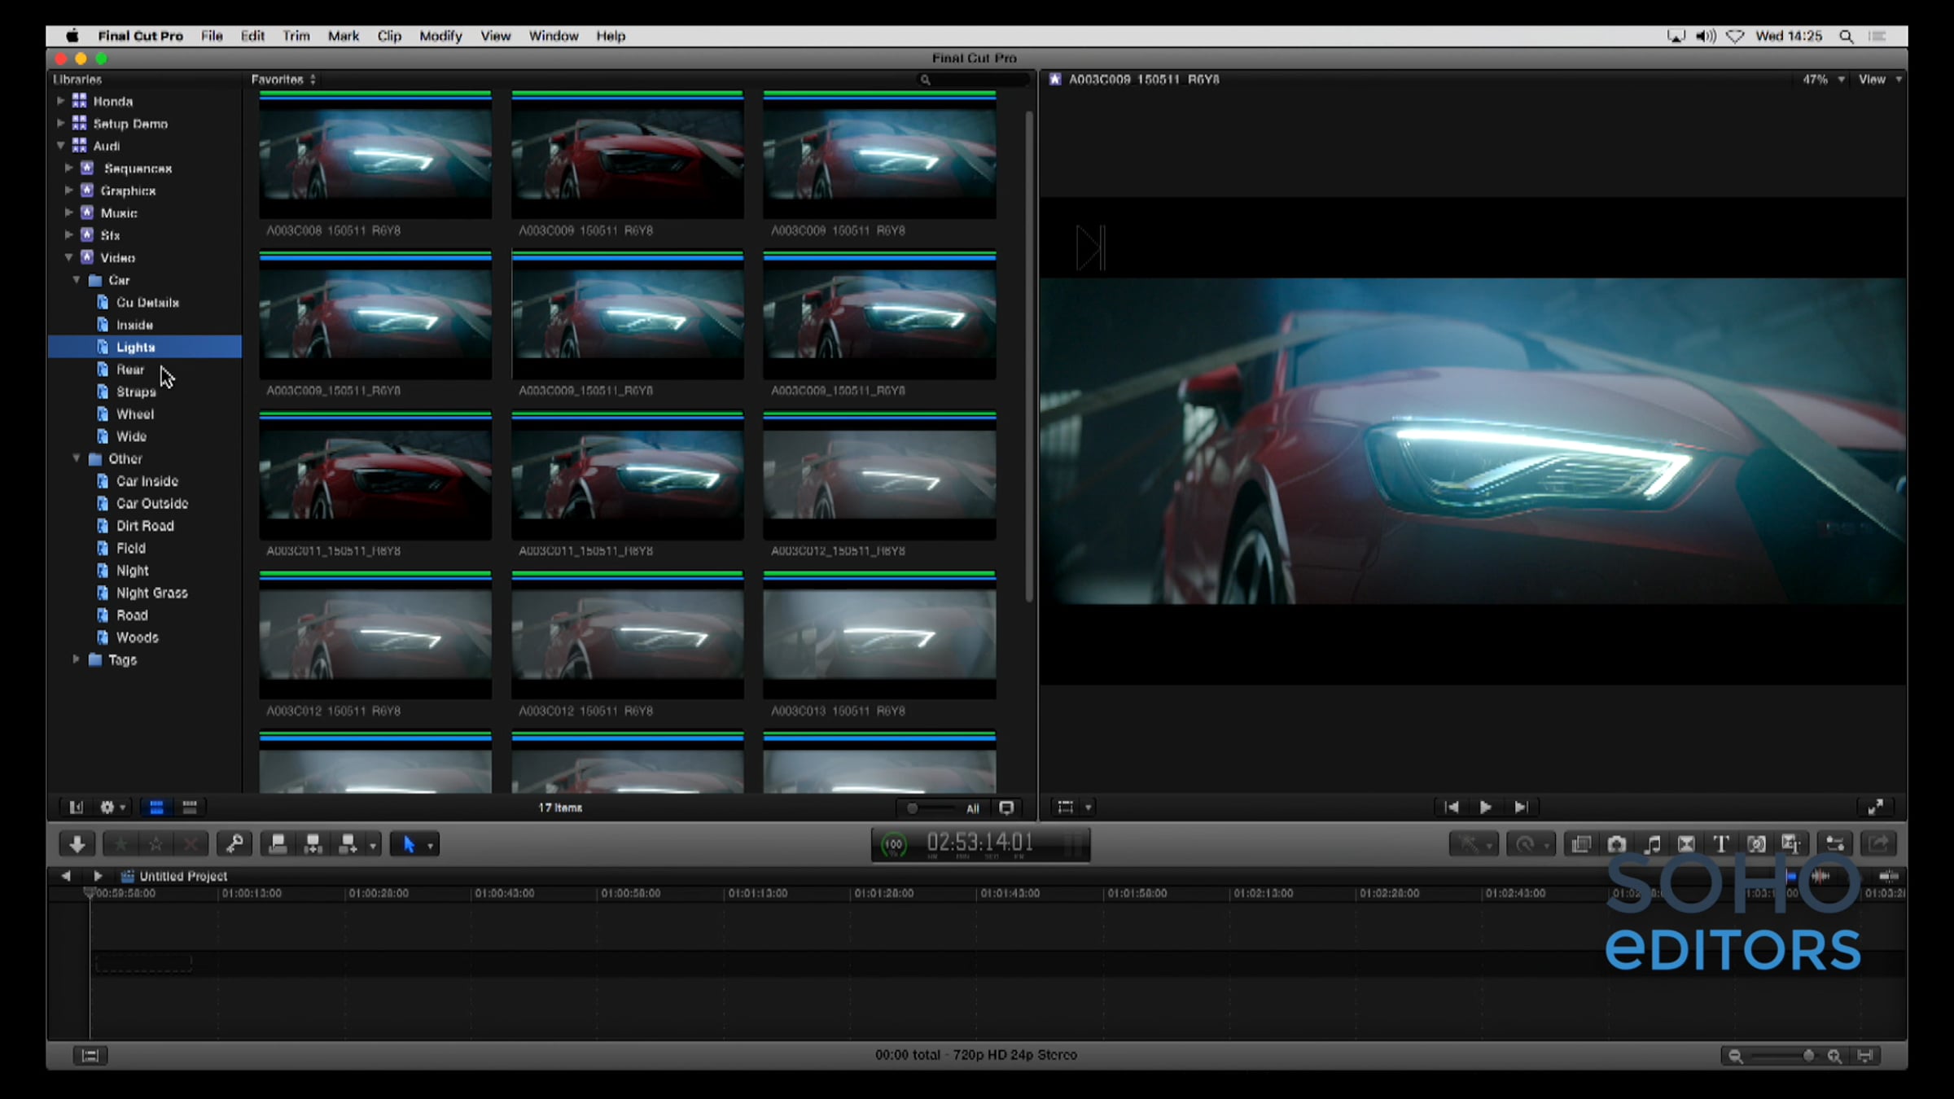1954x1099 pixels.
Task: Open the Keyword Editor key icon
Action: (x=234, y=844)
